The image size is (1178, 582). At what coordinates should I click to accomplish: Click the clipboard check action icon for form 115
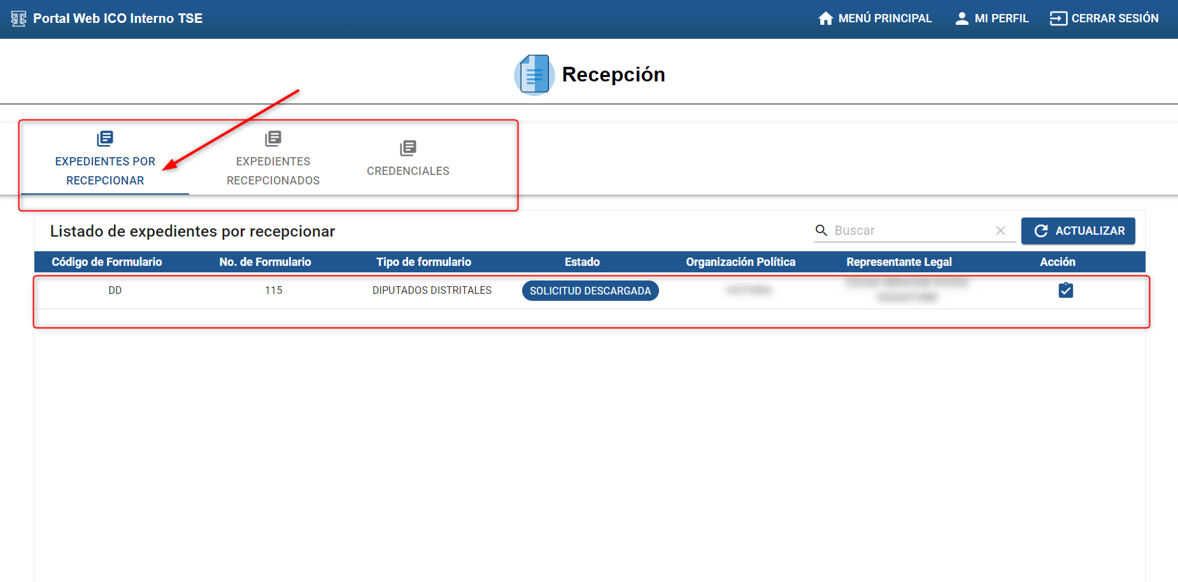point(1065,291)
